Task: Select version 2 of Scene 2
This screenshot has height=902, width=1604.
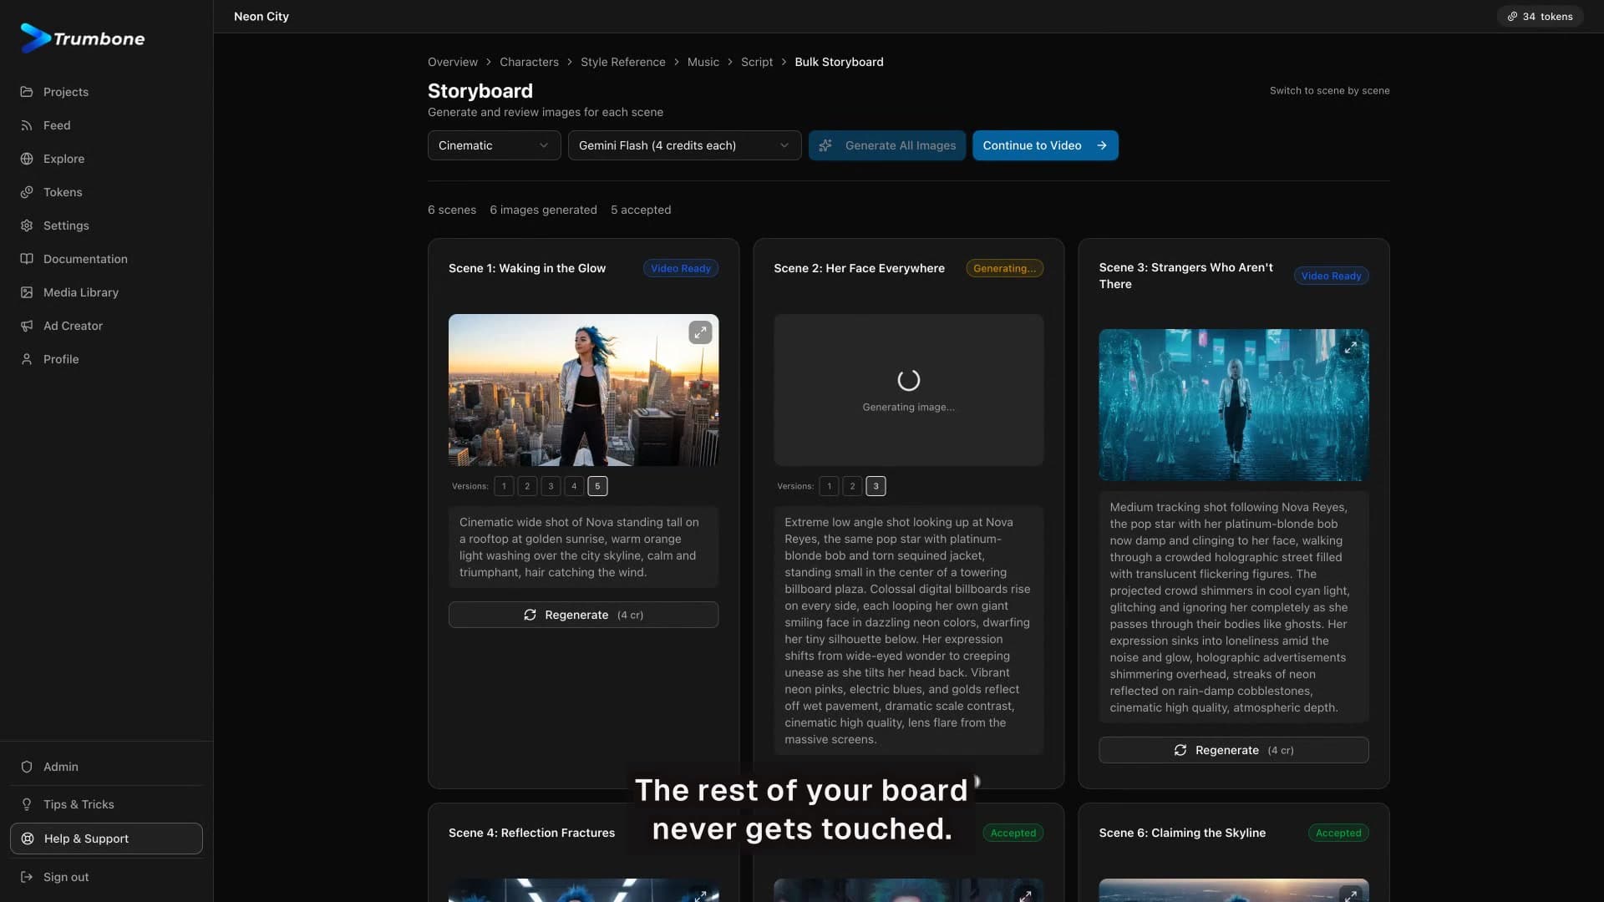Action: [852, 486]
